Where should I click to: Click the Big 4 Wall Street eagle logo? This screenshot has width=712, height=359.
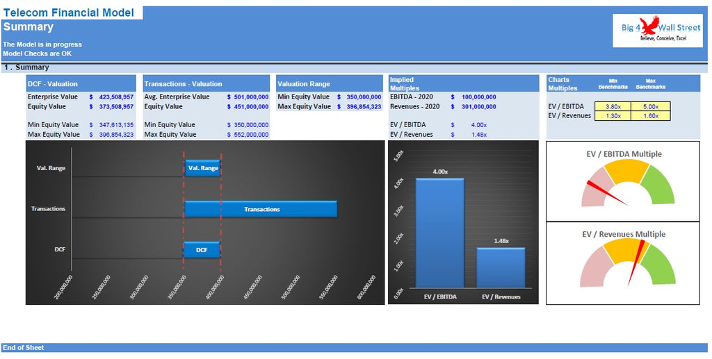coord(656,30)
